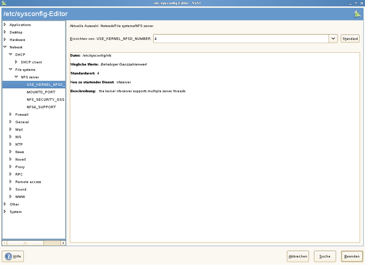
Task: Expand the NIS tree node
Action: [10, 136]
